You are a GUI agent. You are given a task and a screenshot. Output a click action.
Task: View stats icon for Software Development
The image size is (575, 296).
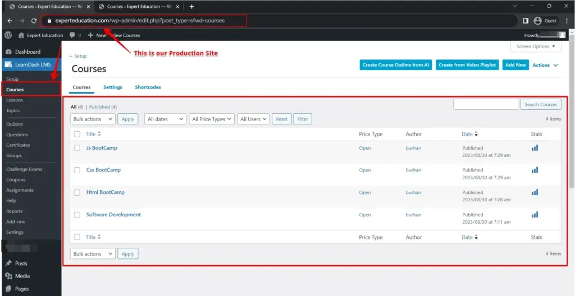(x=535, y=214)
